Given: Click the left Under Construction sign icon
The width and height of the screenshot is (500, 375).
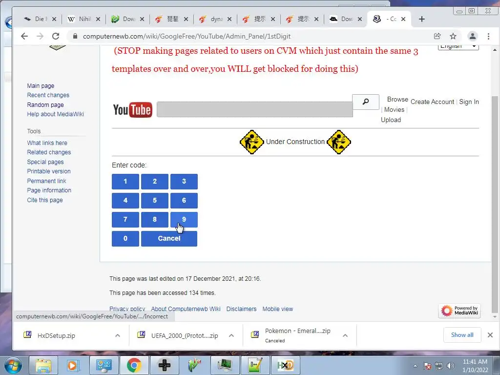Looking at the screenshot, I should (251, 142).
